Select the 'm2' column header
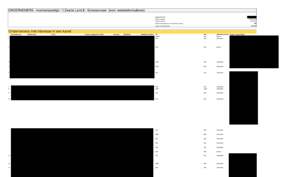 coord(156,35)
